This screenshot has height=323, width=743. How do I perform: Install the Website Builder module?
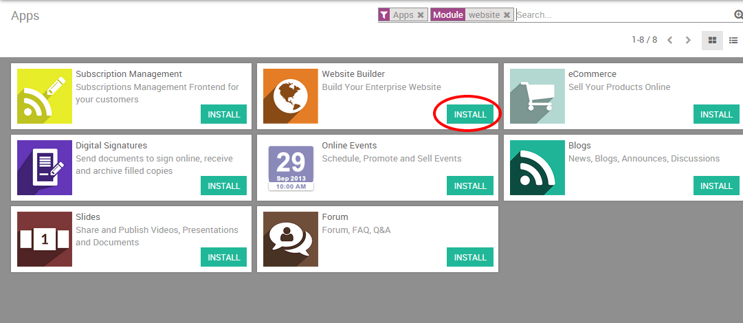(x=470, y=114)
